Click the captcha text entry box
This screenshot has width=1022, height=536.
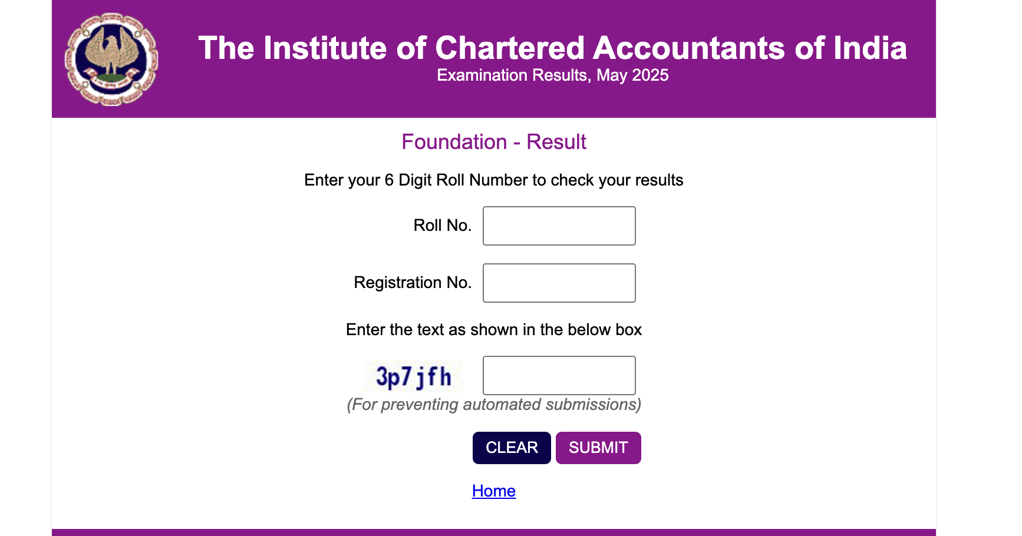pyautogui.click(x=559, y=375)
